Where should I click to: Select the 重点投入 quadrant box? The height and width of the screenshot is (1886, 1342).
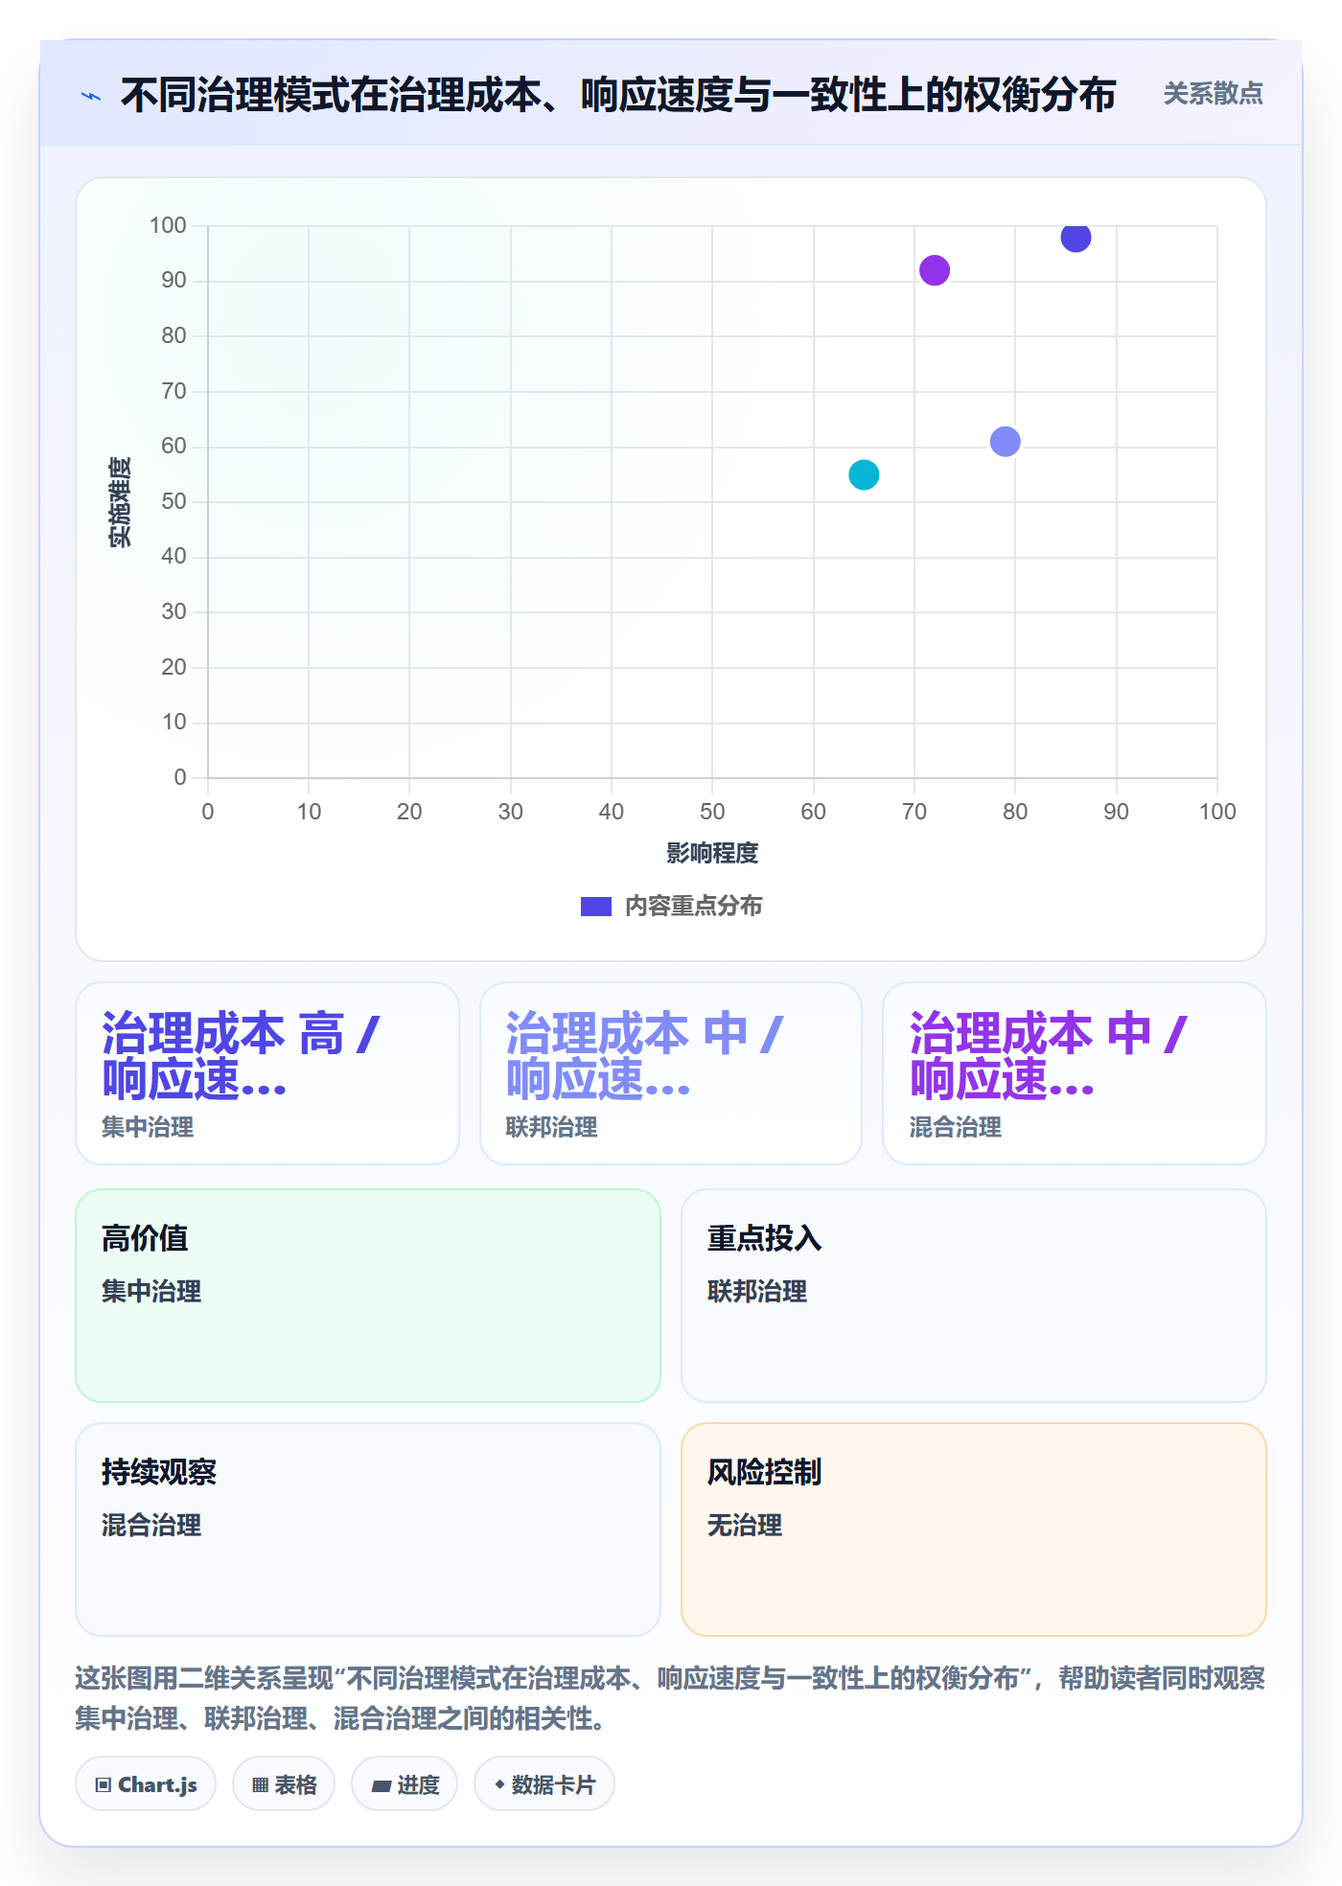point(974,1296)
